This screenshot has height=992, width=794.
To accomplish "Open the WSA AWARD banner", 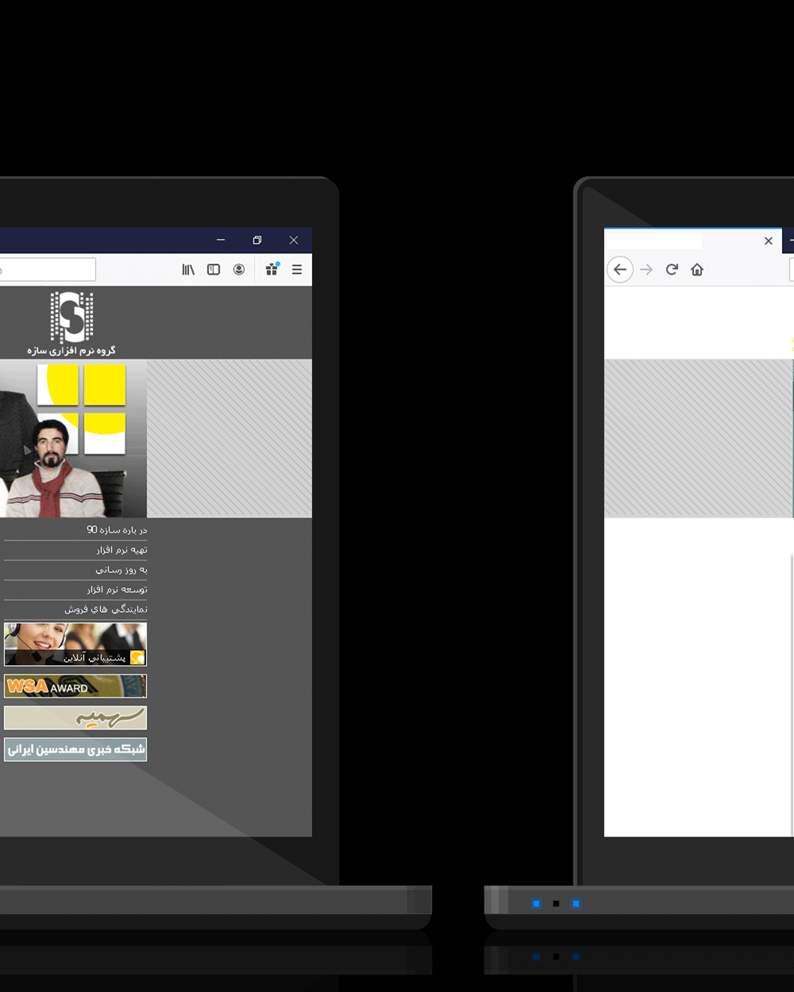I will [x=75, y=686].
